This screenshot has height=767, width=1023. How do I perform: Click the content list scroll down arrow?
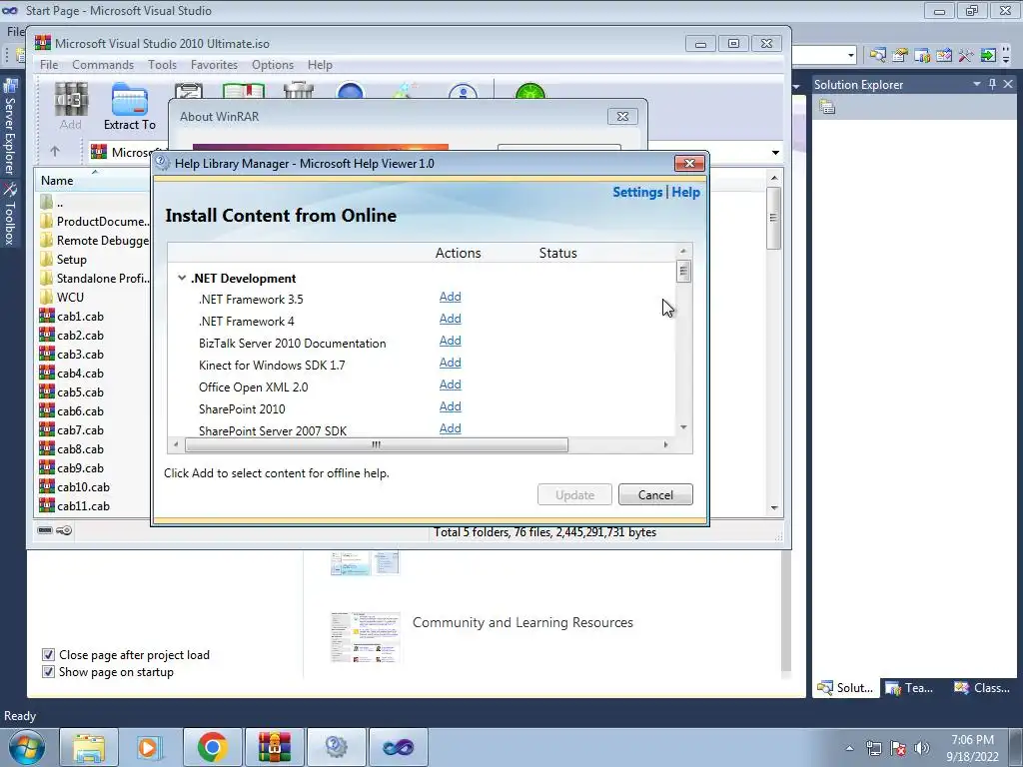(x=683, y=427)
